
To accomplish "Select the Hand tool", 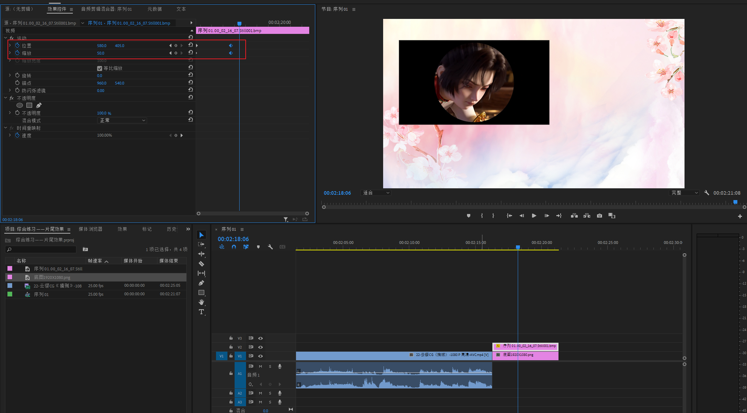I will (201, 302).
